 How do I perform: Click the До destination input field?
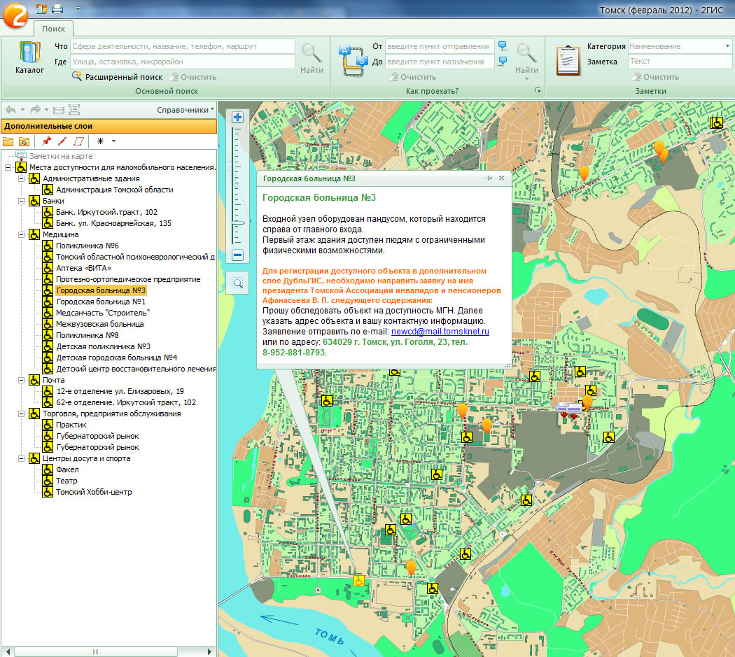point(440,62)
